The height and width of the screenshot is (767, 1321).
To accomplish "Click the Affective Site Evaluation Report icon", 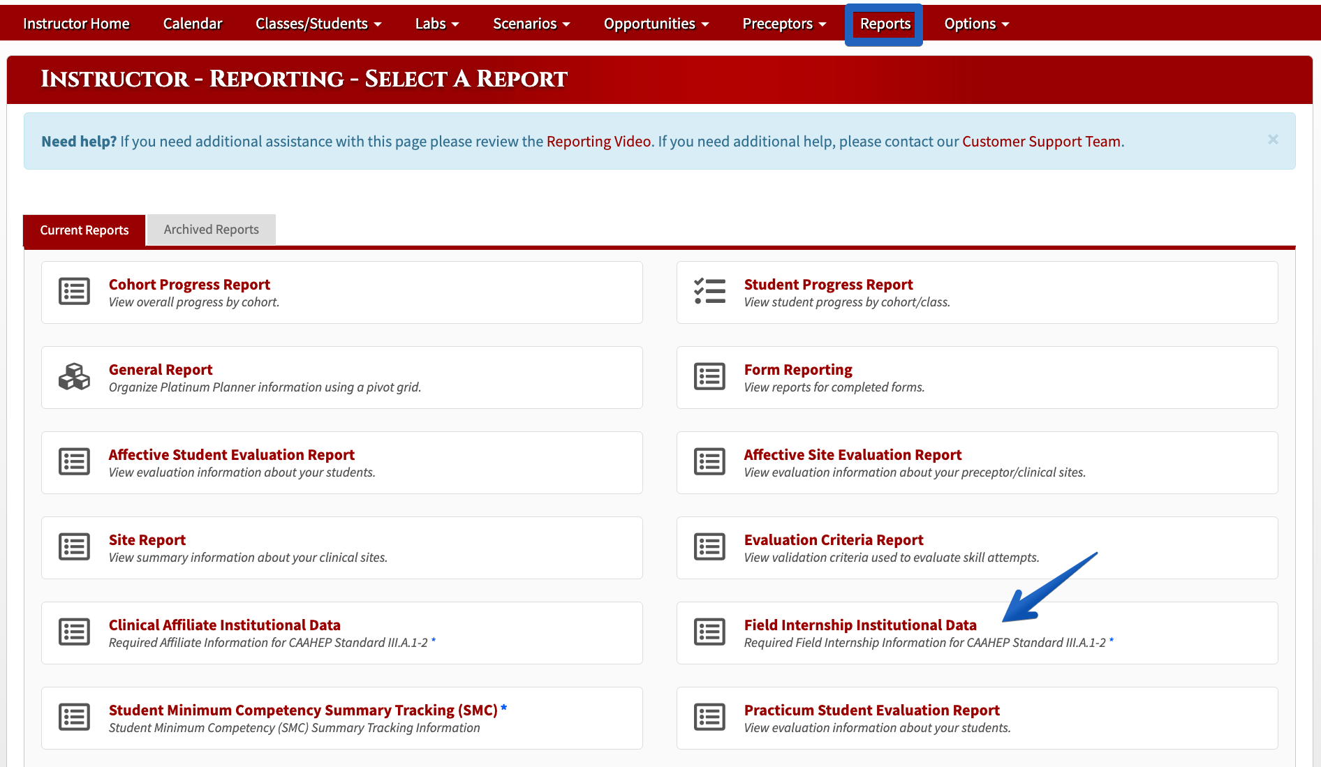I will click(x=709, y=462).
